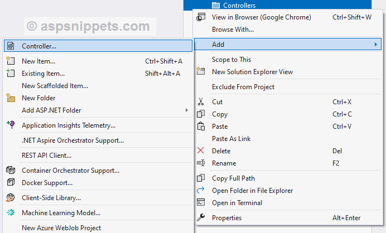The image size is (386, 233).
Task: Click the Existing Item icon
Action: tap(11, 73)
